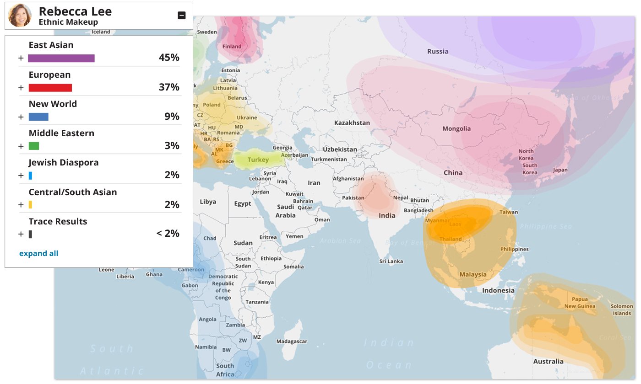Expand the European category plus sign
This screenshot has height=384, width=641.
(x=21, y=88)
